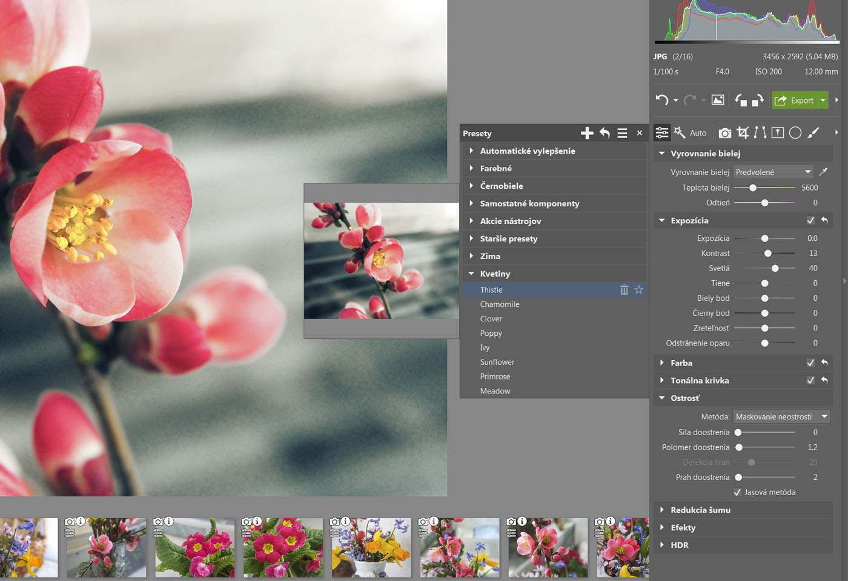The image size is (848, 581).
Task: Expand the side panel arrow at right edge
Action: point(844,281)
